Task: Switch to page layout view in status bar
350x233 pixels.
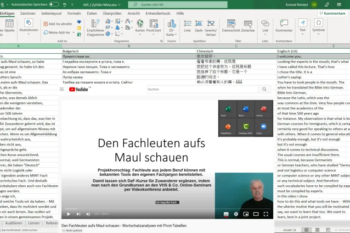Action: tap(317, 230)
